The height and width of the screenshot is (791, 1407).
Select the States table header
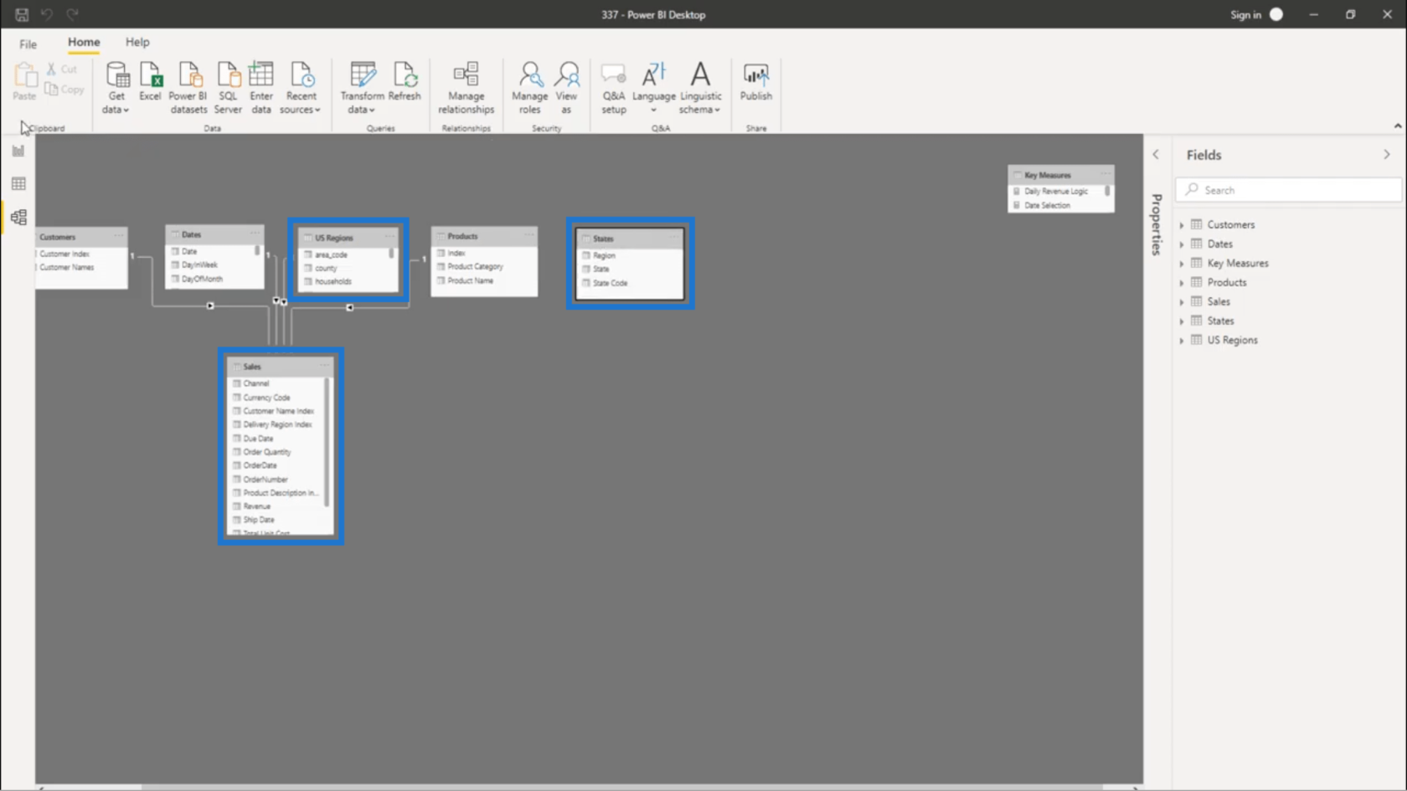[x=630, y=239]
